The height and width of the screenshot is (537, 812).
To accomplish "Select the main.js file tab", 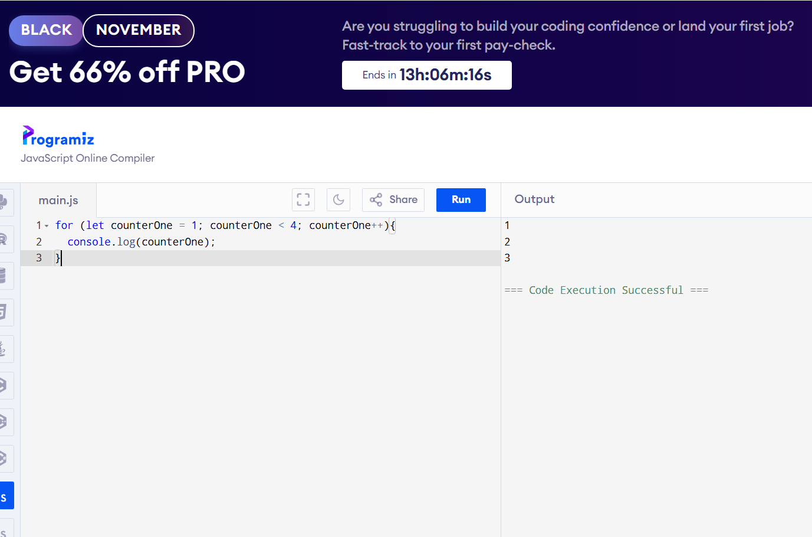I will [58, 201].
